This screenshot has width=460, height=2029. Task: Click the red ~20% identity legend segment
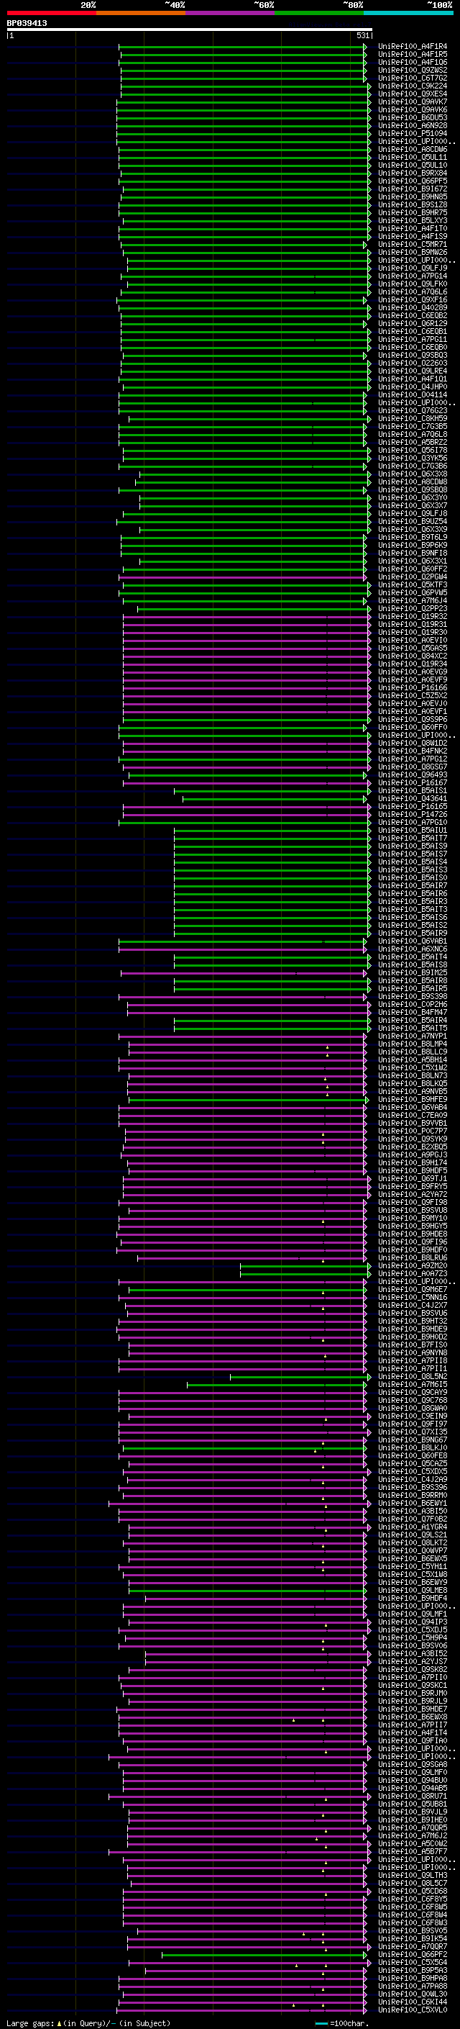(51, 13)
